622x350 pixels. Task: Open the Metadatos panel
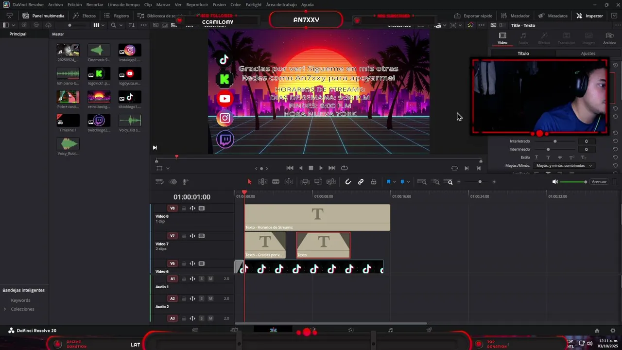pyautogui.click(x=553, y=16)
